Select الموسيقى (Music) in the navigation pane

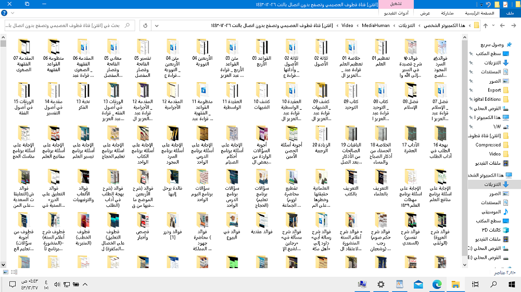tap(490, 211)
